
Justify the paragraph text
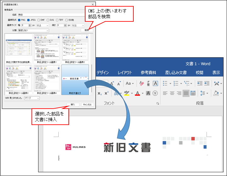186,93
